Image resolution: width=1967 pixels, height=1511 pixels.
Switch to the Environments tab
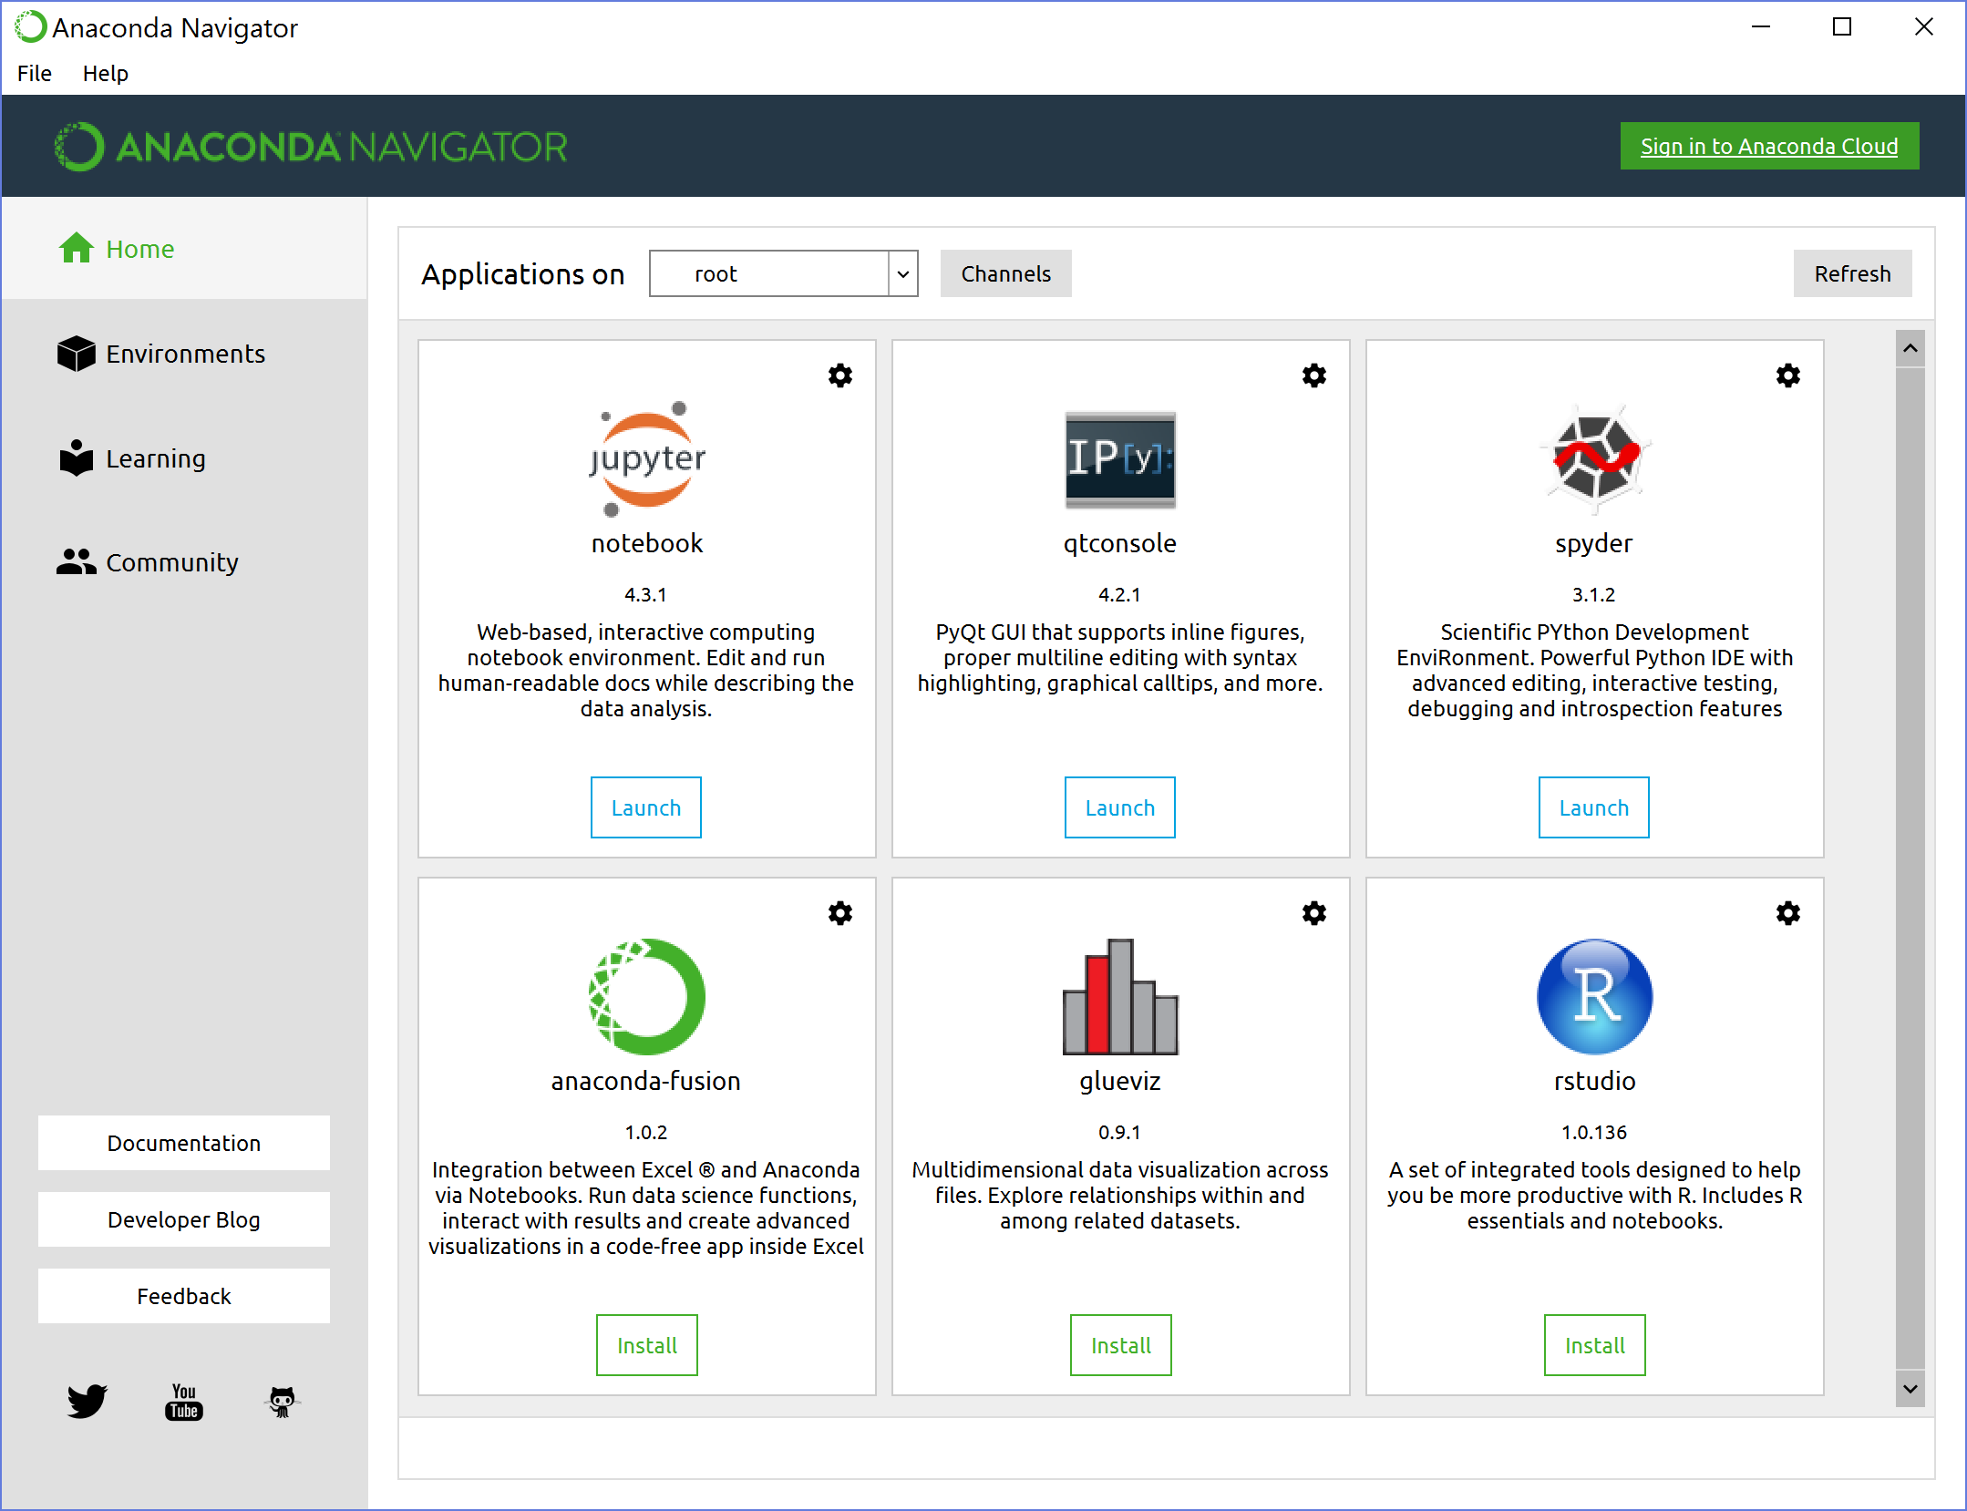[x=184, y=354]
